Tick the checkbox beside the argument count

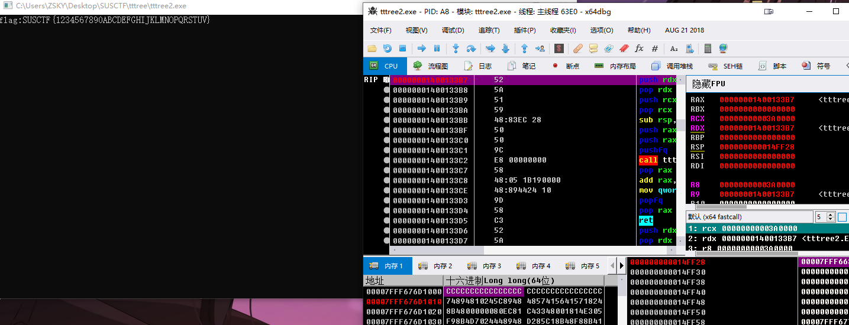pyautogui.click(x=842, y=217)
